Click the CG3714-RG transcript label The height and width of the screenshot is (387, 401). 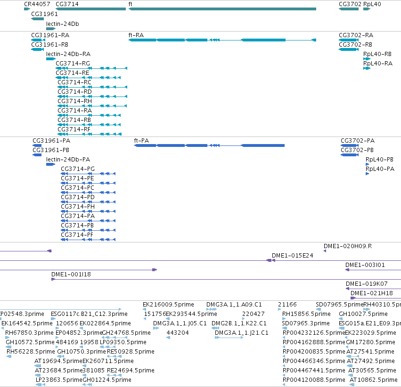[x=73, y=64]
